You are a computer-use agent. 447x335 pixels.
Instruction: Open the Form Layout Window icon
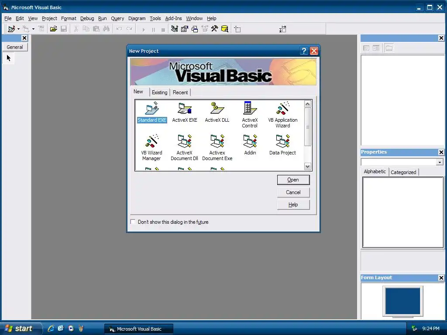tap(195, 29)
